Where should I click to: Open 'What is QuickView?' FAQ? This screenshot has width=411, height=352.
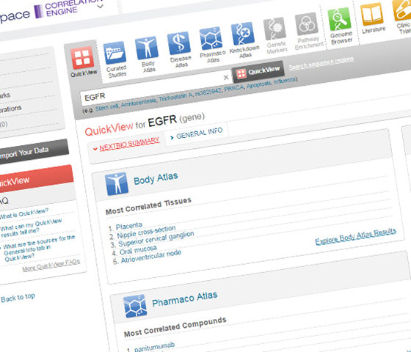coord(24,213)
